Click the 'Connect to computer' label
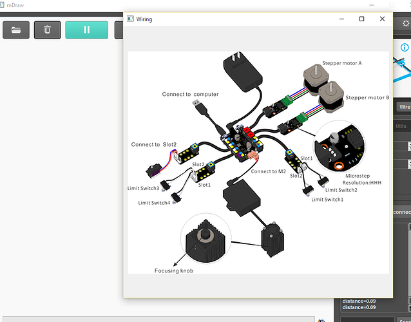Screen dimensions: 411x322 click(190, 94)
